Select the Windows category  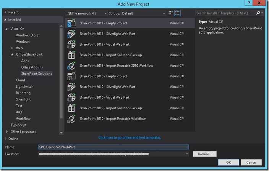[x=23, y=42]
